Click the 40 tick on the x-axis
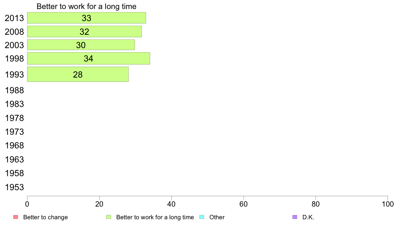 point(171,204)
